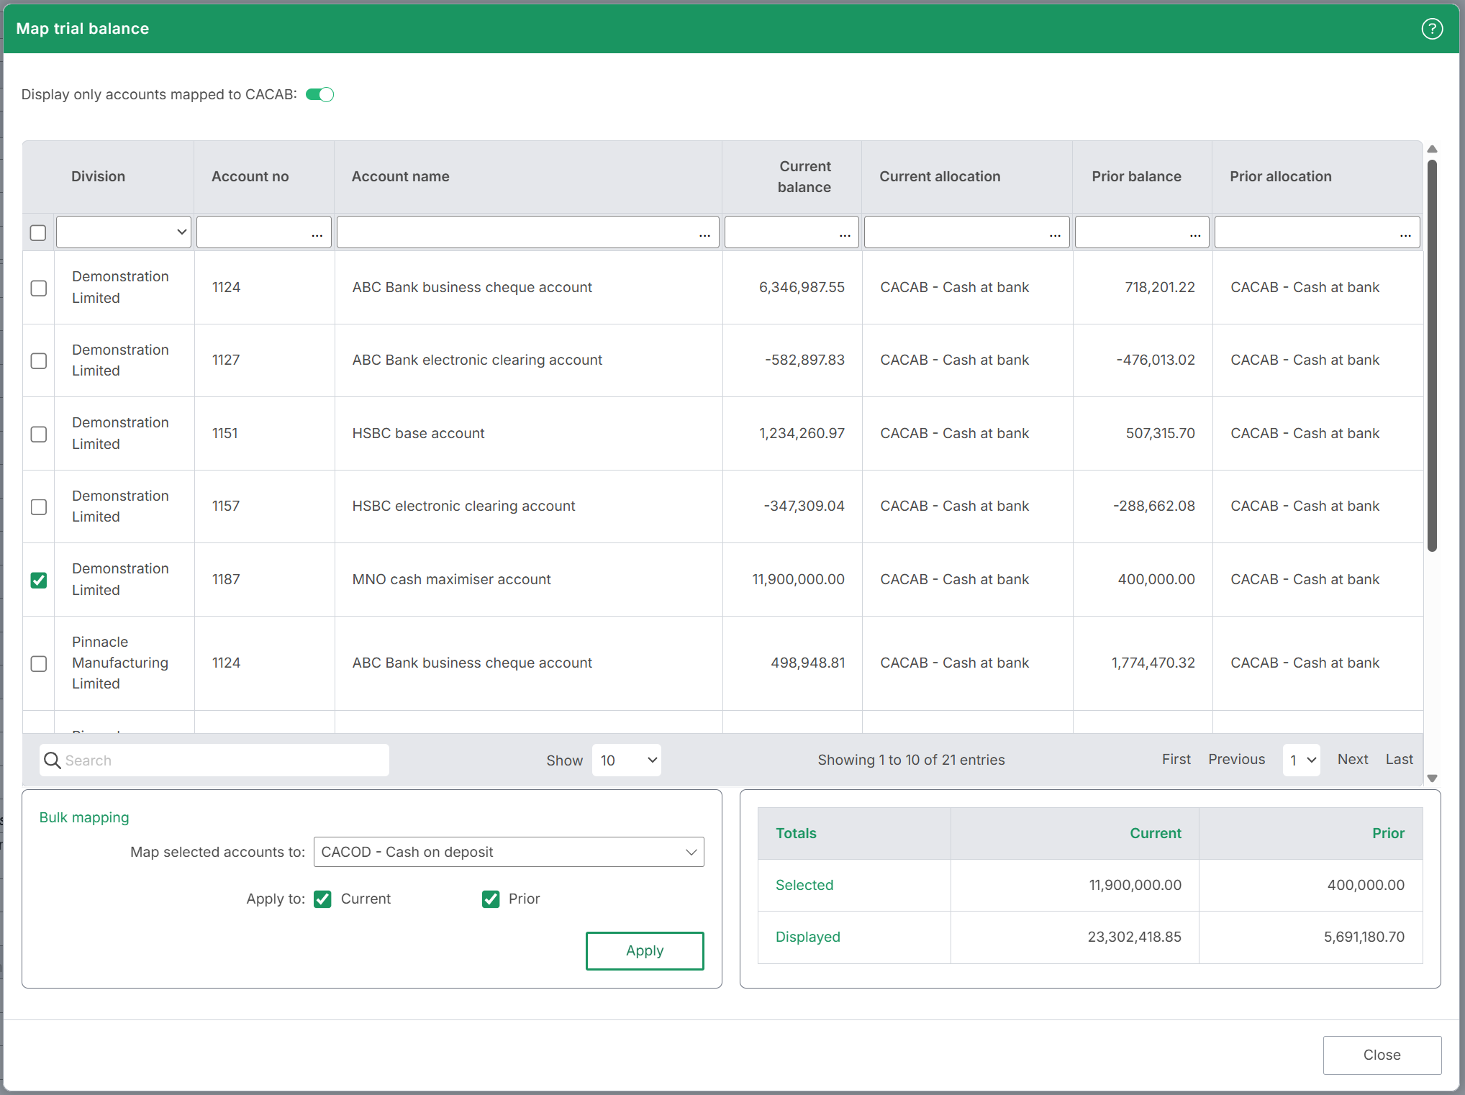Toggle display only accounts mapped to CACAB
This screenshot has height=1095, width=1465.
coord(319,94)
